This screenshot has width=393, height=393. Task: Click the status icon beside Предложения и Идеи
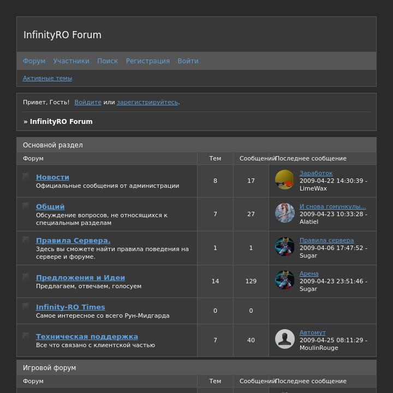26,277
